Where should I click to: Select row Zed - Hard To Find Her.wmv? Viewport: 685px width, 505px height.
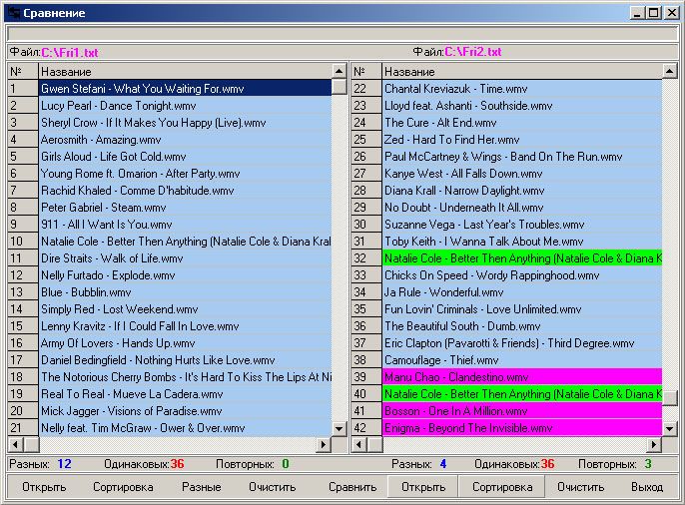click(522, 140)
